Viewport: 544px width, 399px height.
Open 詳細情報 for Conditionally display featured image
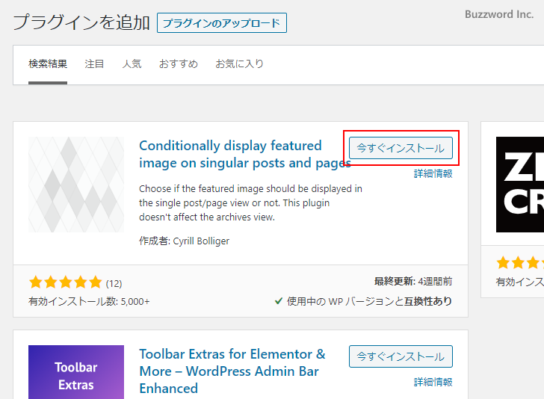[x=433, y=173]
